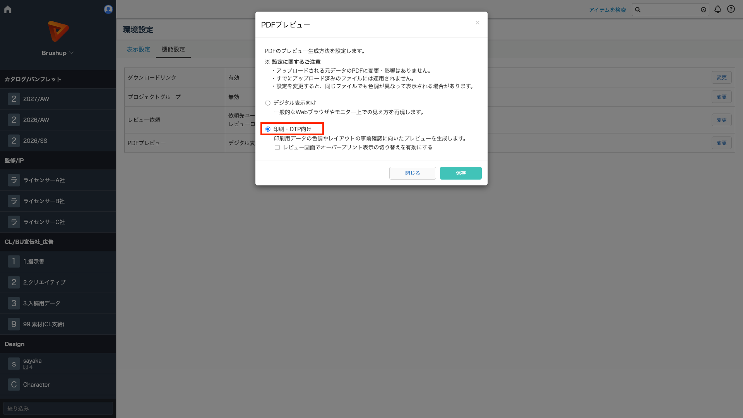Open 2027/AW project icon
The image size is (743, 418).
point(14,99)
